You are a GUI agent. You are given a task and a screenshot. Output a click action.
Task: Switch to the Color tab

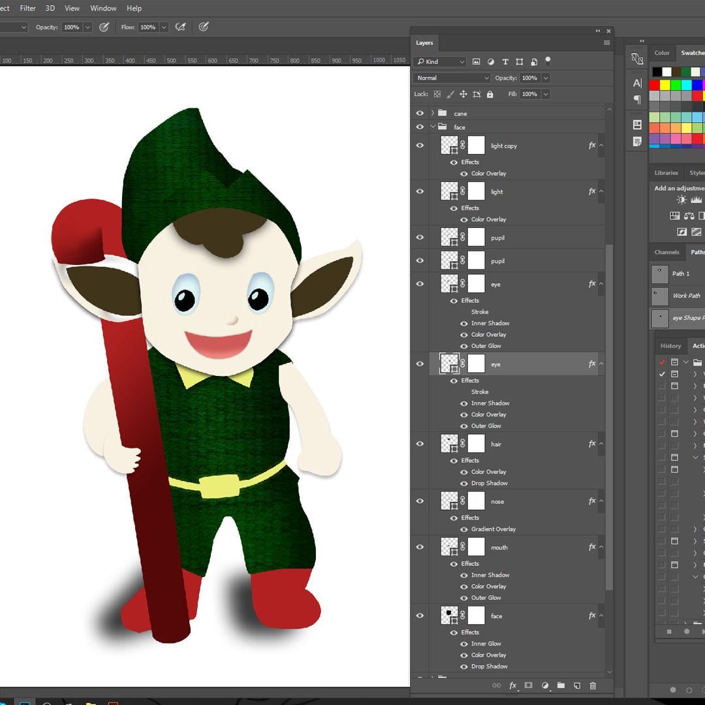(662, 53)
